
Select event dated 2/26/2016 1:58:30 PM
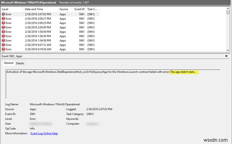pos(50,36)
